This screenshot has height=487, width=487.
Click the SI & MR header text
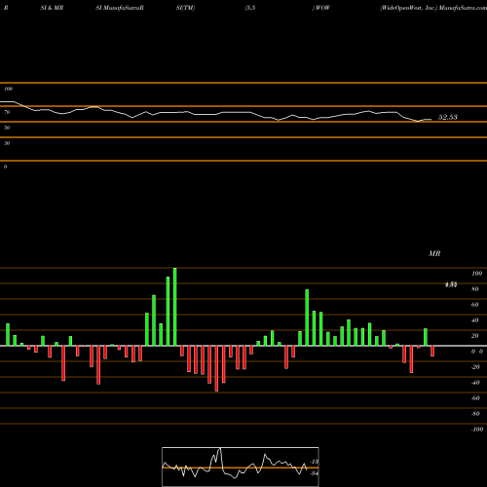tap(52, 8)
